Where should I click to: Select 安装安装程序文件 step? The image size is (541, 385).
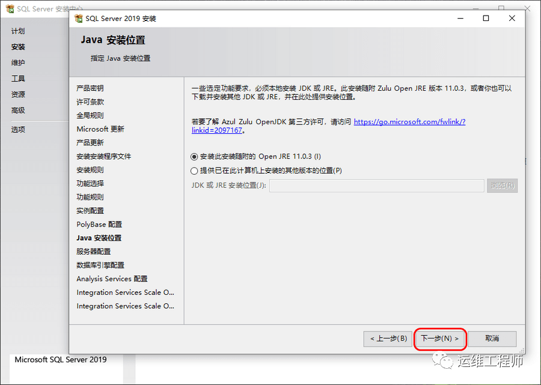tap(104, 157)
